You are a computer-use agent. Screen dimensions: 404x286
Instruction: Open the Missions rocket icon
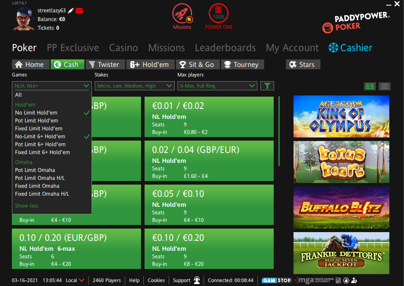182,13
